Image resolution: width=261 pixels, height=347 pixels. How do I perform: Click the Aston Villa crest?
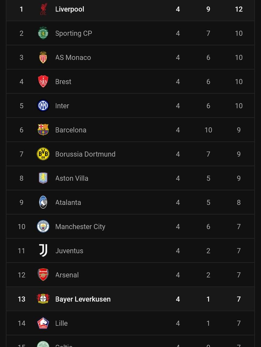coord(43,178)
